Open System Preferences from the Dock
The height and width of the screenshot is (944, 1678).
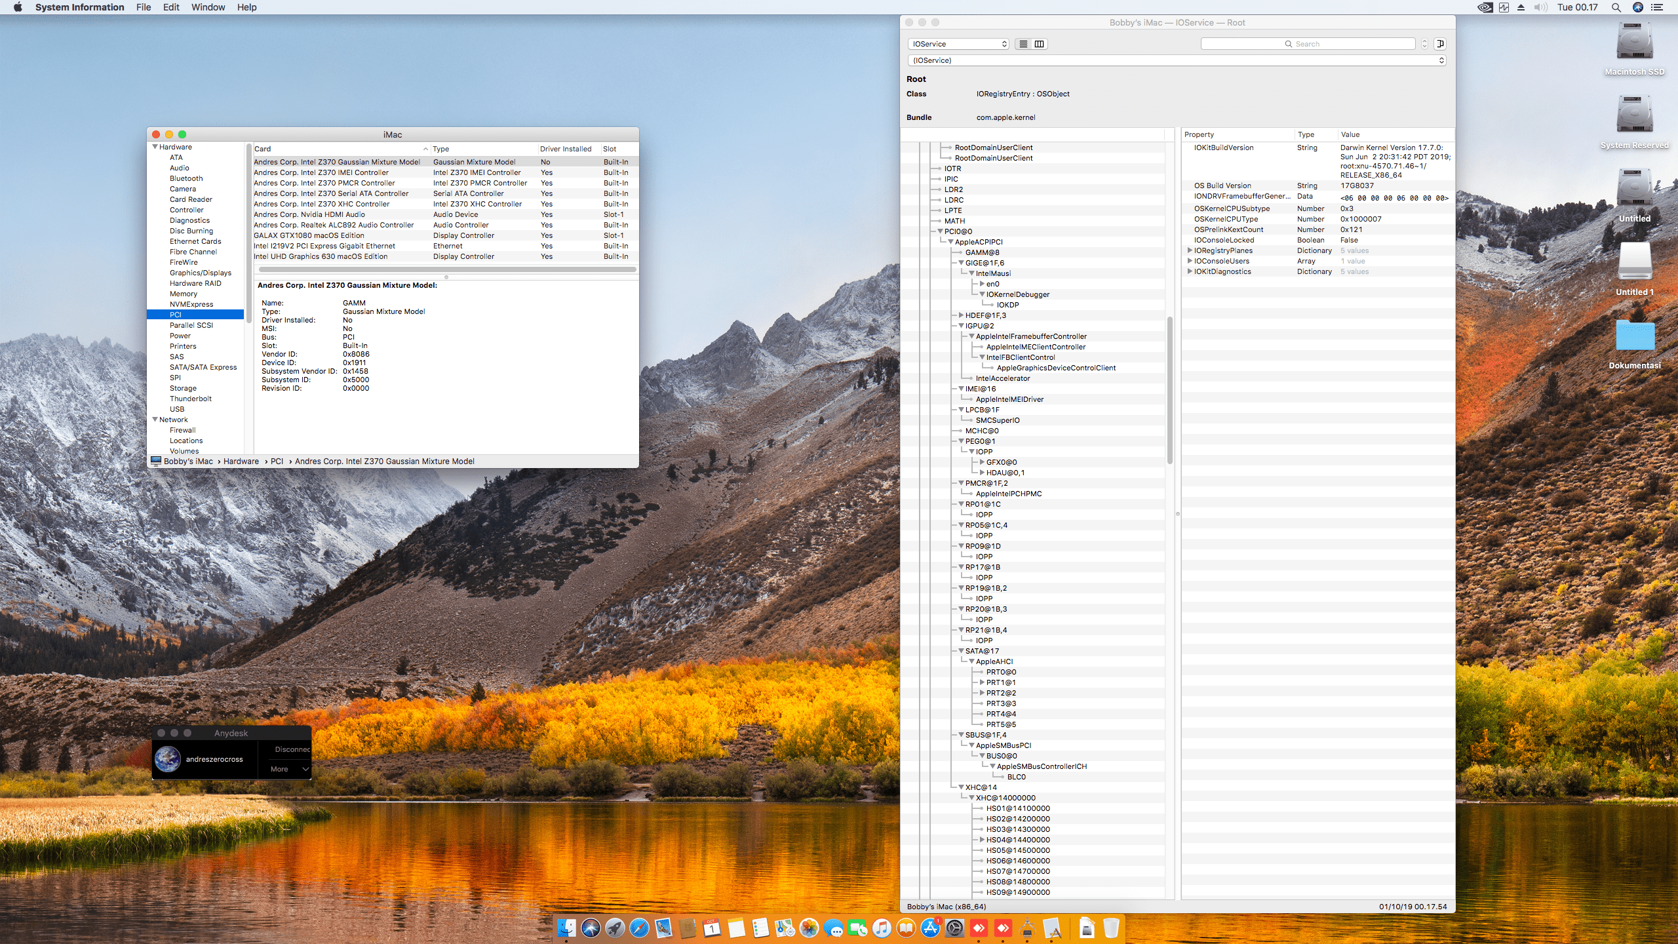pyautogui.click(x=955, y=928)
